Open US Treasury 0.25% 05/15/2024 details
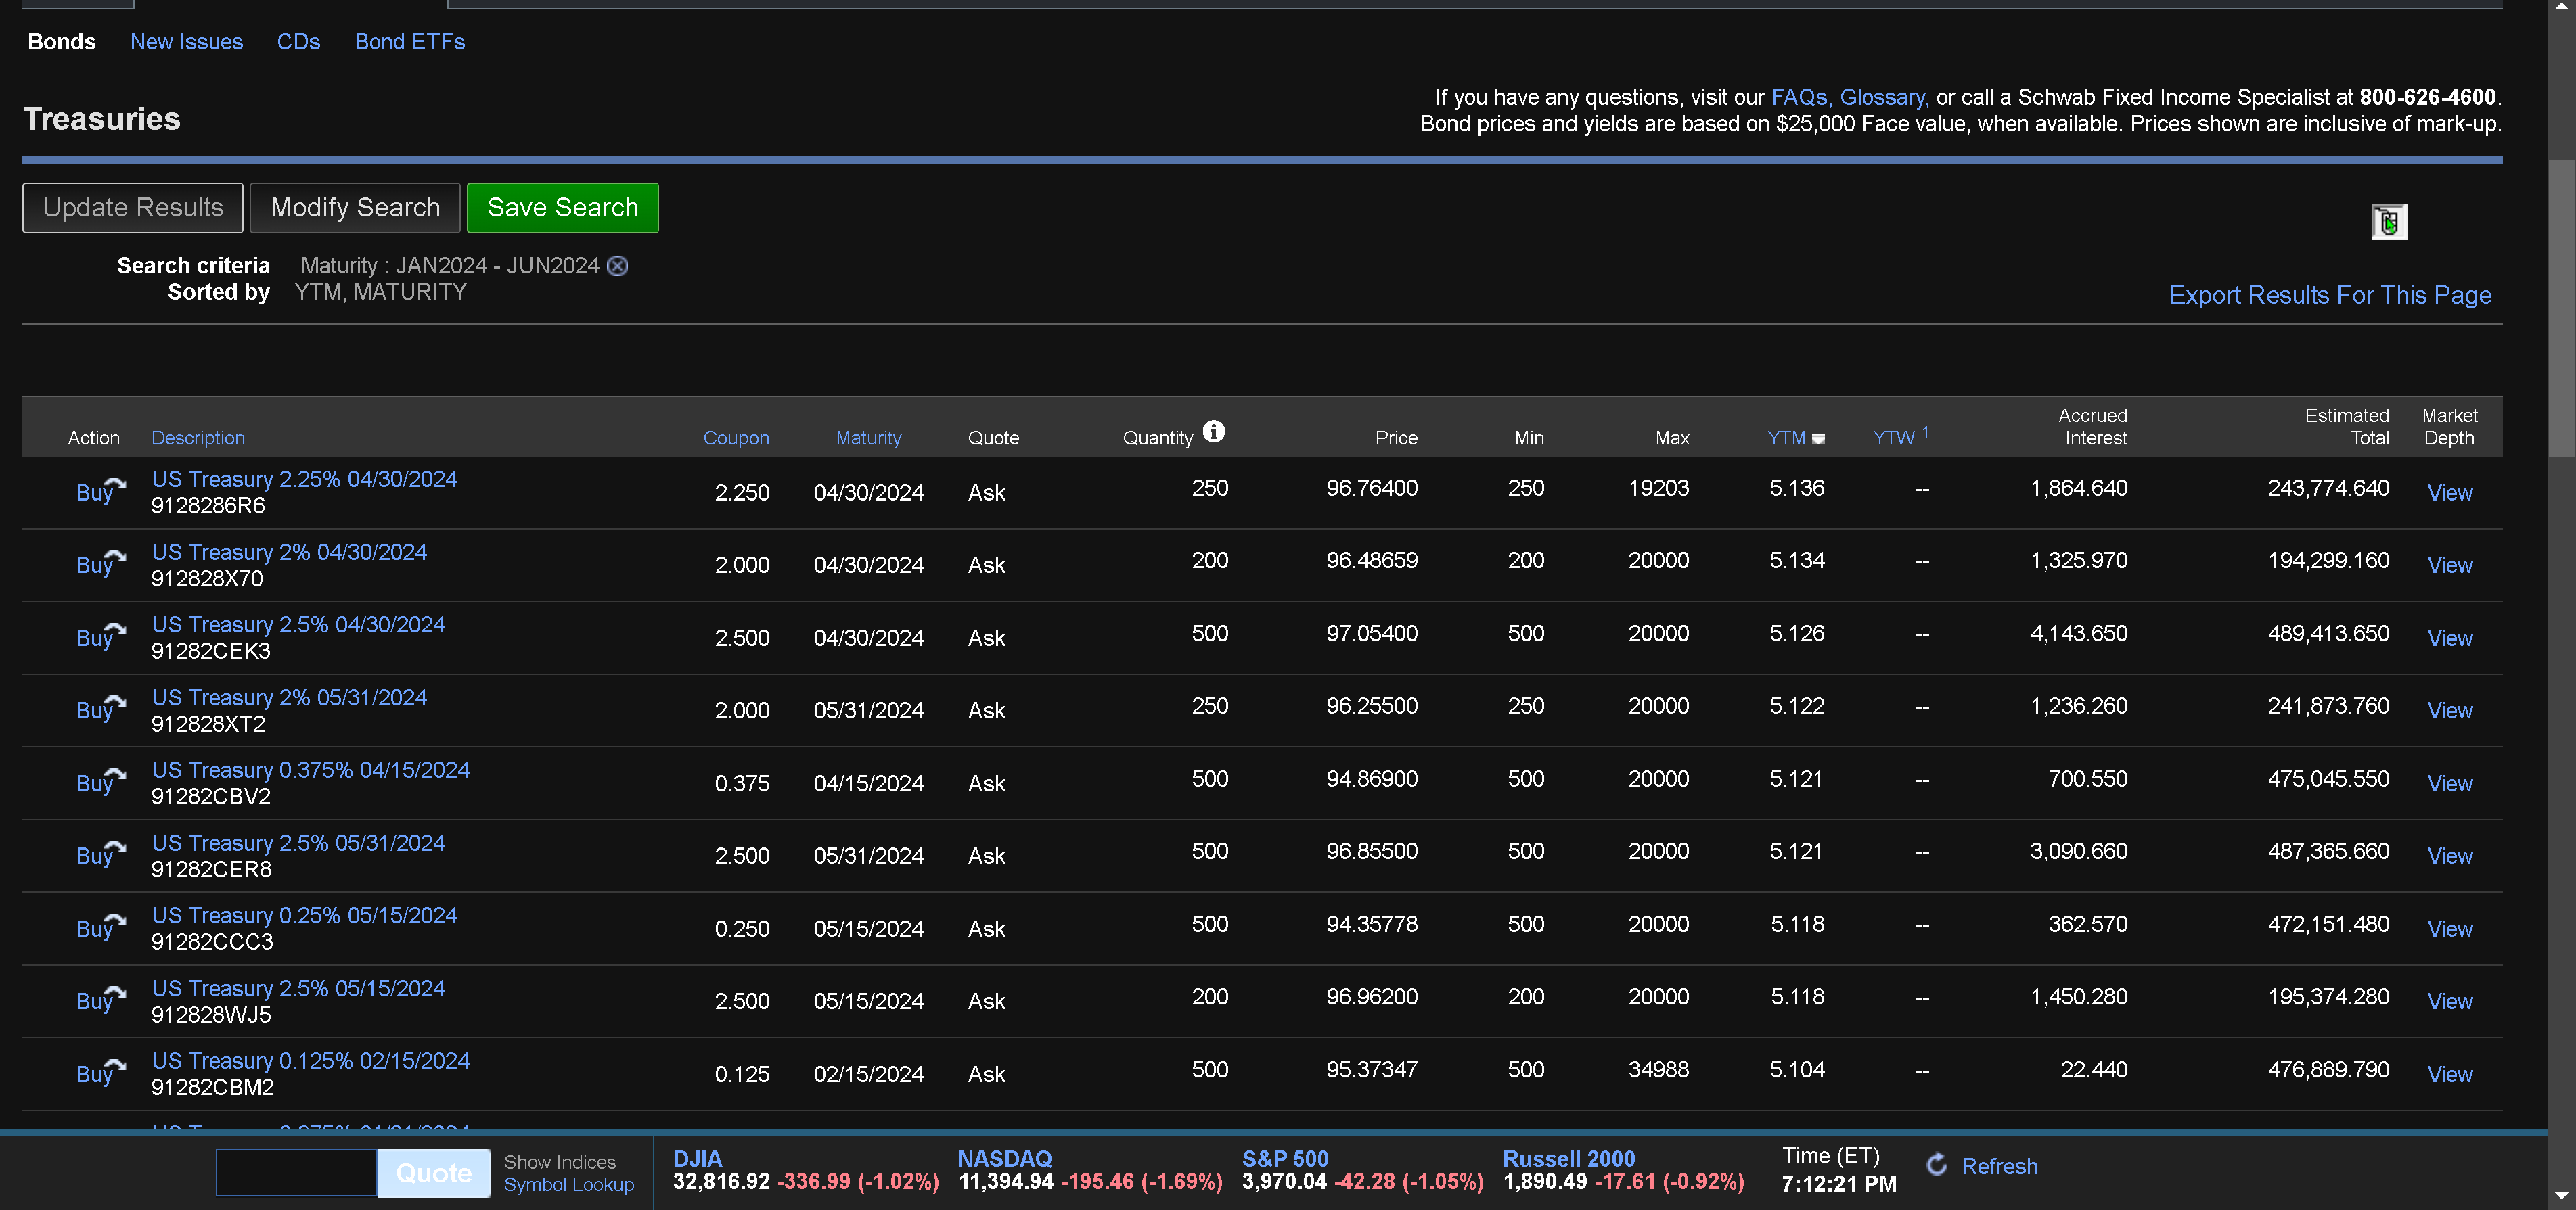The height and width of the screenshot is (1210, 2576). (x=304, y=915)
